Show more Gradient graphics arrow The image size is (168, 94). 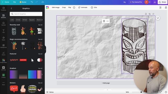point(42,74)
